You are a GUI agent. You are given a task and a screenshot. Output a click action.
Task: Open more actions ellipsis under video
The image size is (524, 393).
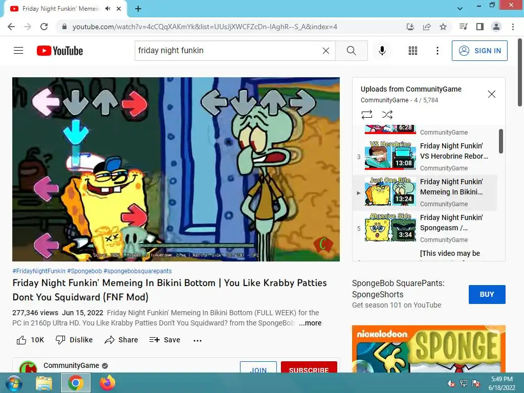198,340
